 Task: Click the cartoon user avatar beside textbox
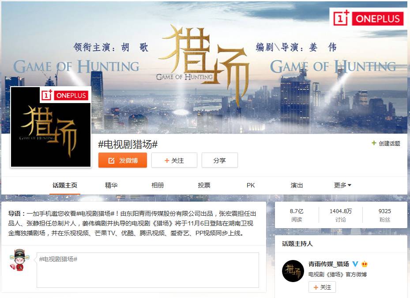tap(19, 260)
